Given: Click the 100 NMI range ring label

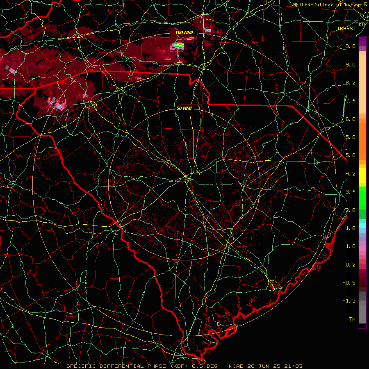Looking at the screenshot, I should [184, 32].
